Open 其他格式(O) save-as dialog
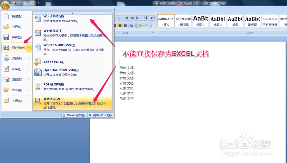This screenshot has width=287, height=163. pyautogui.click(x=72, y=103)
